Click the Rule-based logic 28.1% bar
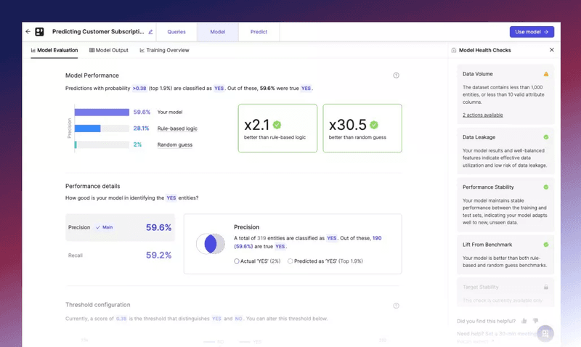Screen dimensions: 581x347 point(87,128)
